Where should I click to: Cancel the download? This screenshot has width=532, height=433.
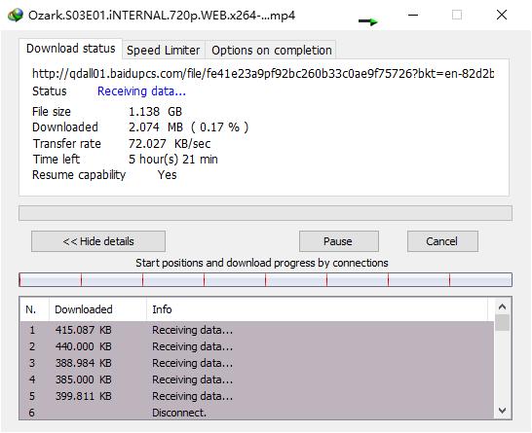(442, 241)
